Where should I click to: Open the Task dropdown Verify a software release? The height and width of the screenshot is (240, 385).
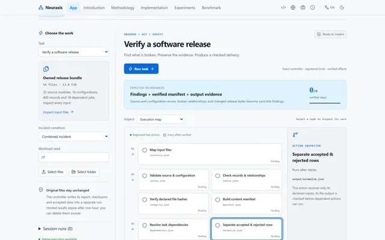(x=73, y=52)
